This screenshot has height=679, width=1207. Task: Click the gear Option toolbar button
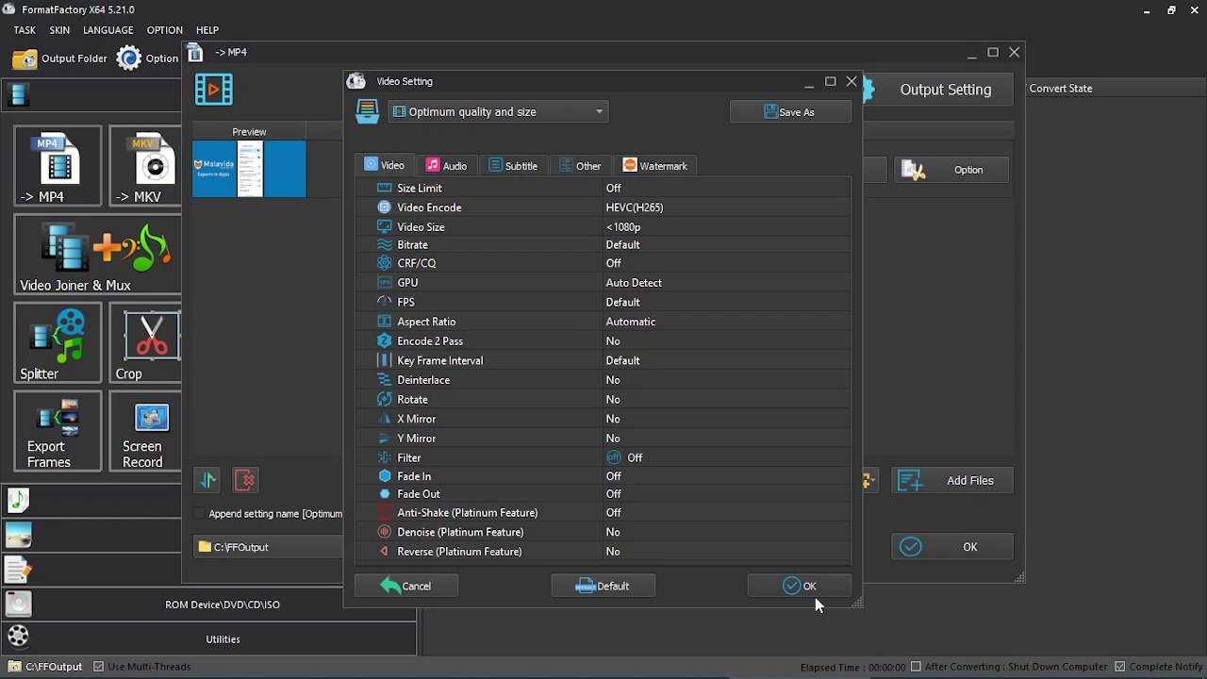[x=148, y=58]
